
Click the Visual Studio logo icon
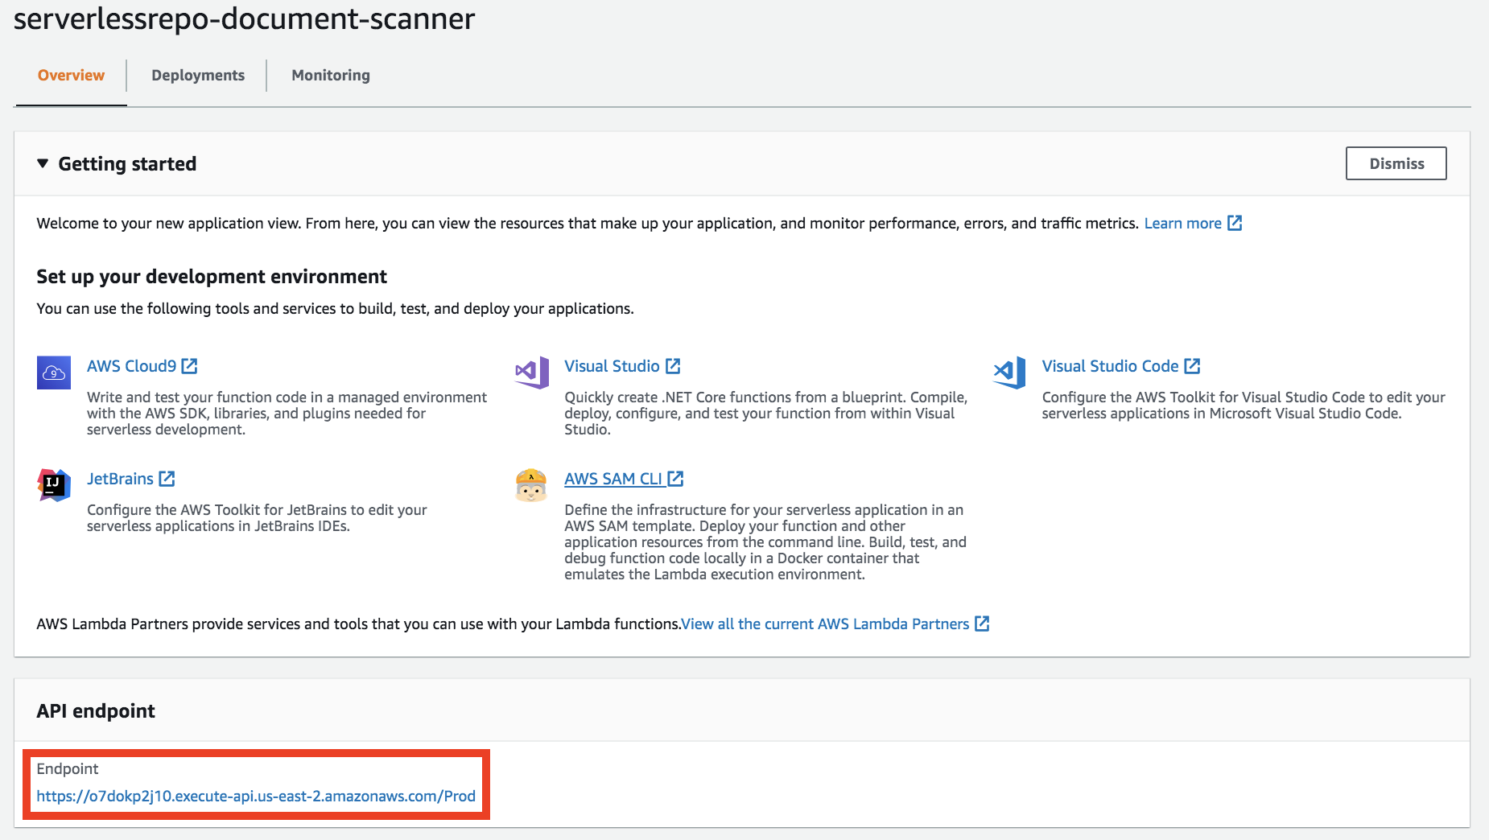pyautogui.click(x=532, y=373)
